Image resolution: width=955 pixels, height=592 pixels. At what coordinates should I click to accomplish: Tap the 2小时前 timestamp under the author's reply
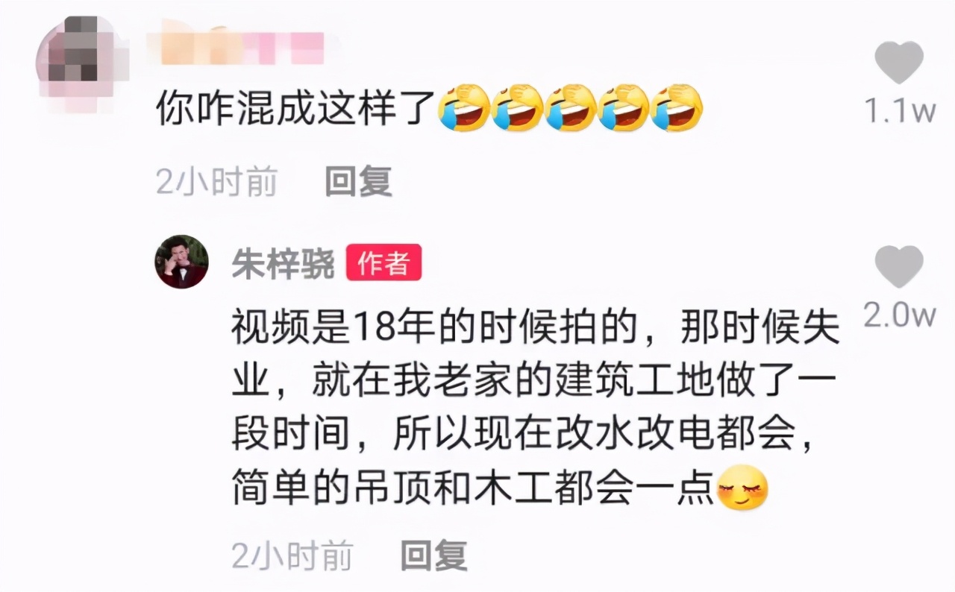point(292,555)
